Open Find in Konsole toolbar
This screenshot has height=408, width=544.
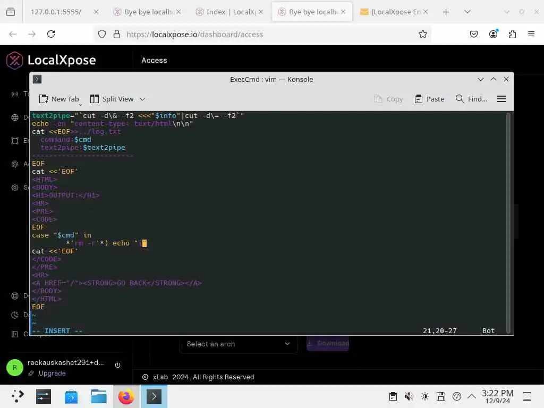pos(472,99)
